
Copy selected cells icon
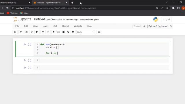coord(32,32)
